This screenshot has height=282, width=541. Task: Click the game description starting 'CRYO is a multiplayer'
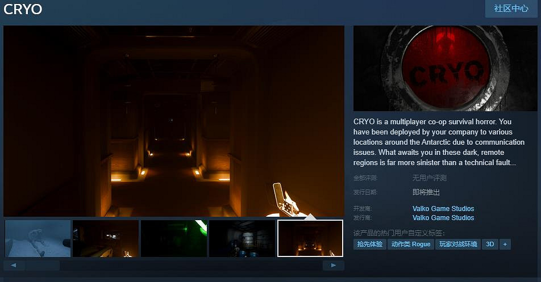(x=439, y=142)
